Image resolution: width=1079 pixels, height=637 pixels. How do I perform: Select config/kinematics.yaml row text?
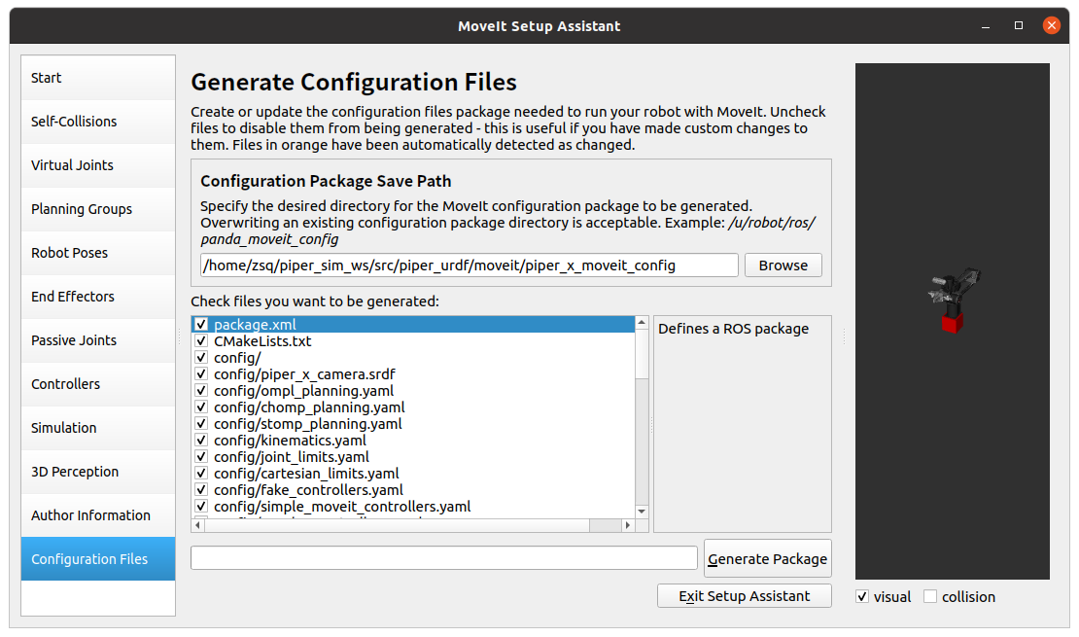coord(290,440)
